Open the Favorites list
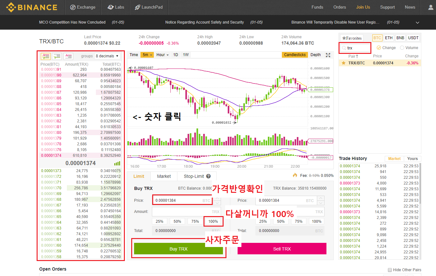Screen dimensions: 436x276 [352, 38]
